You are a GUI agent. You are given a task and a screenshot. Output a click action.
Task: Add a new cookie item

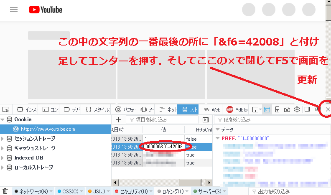click(118, 120)
